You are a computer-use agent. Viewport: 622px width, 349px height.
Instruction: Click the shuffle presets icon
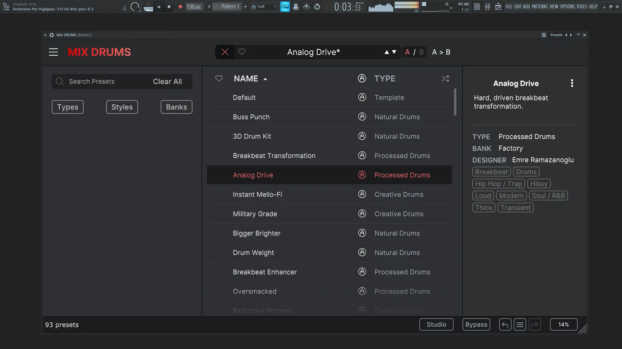click(x=445, y=79)
